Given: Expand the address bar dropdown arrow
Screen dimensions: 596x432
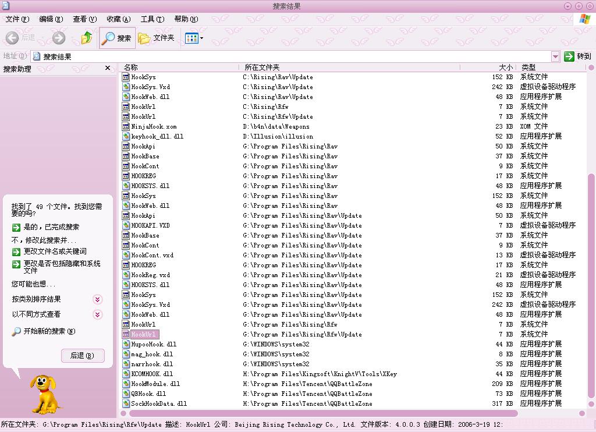Looking at the screenshot, I should click(x=555, y=56).
